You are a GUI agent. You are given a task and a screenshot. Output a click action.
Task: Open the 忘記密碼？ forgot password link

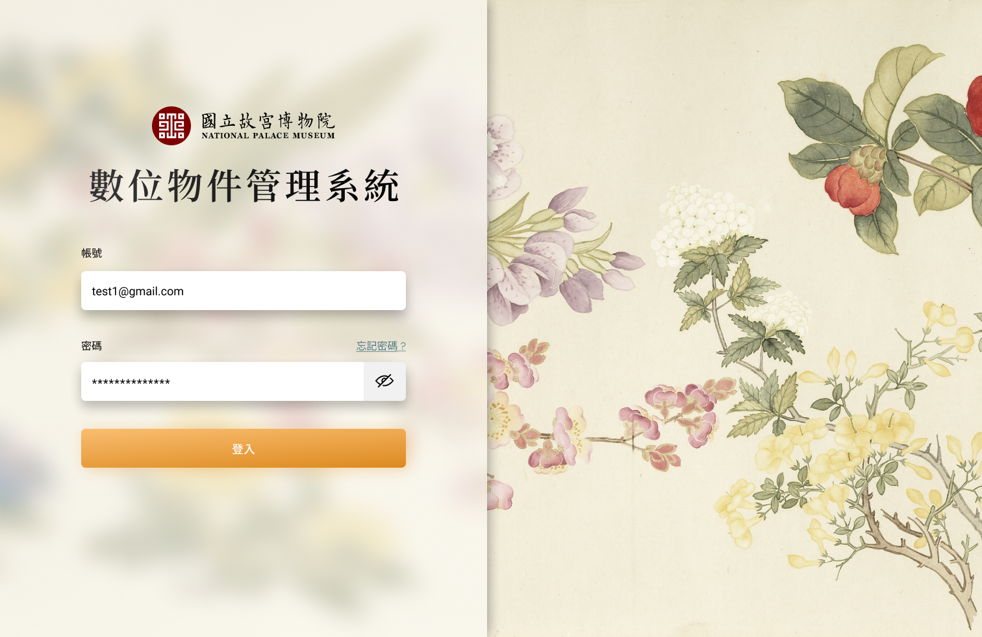click(381, 346)
